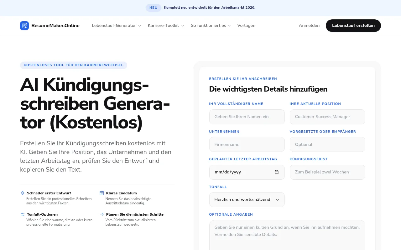The height and width of the screenshot is (250, 401).
Task: Focus the Ihre aktuelle Position field
Action: 327,117
